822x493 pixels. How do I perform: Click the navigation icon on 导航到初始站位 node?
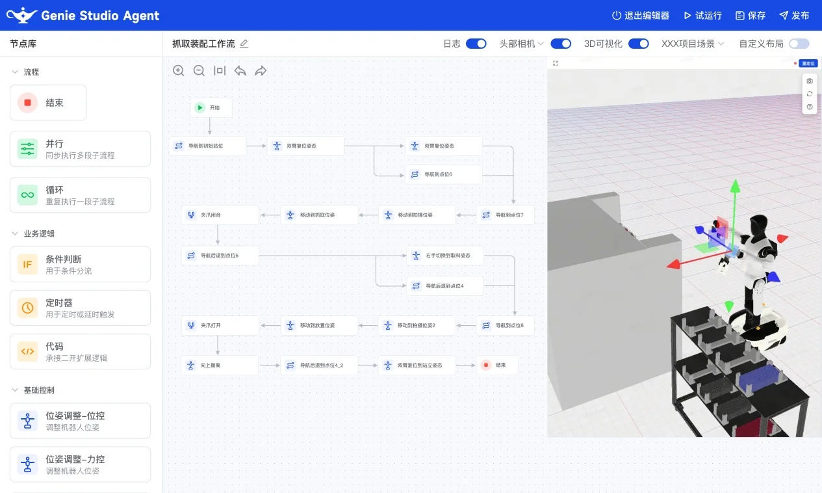click(179, 146)
